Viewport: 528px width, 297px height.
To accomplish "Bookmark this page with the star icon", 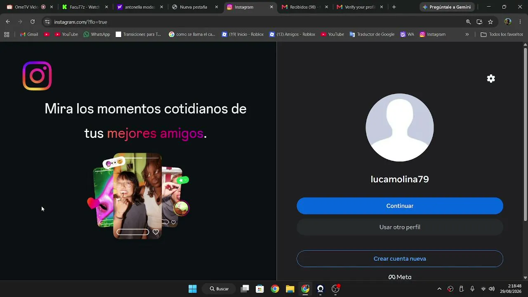I will pyautogui.click(x=490, y=22).
